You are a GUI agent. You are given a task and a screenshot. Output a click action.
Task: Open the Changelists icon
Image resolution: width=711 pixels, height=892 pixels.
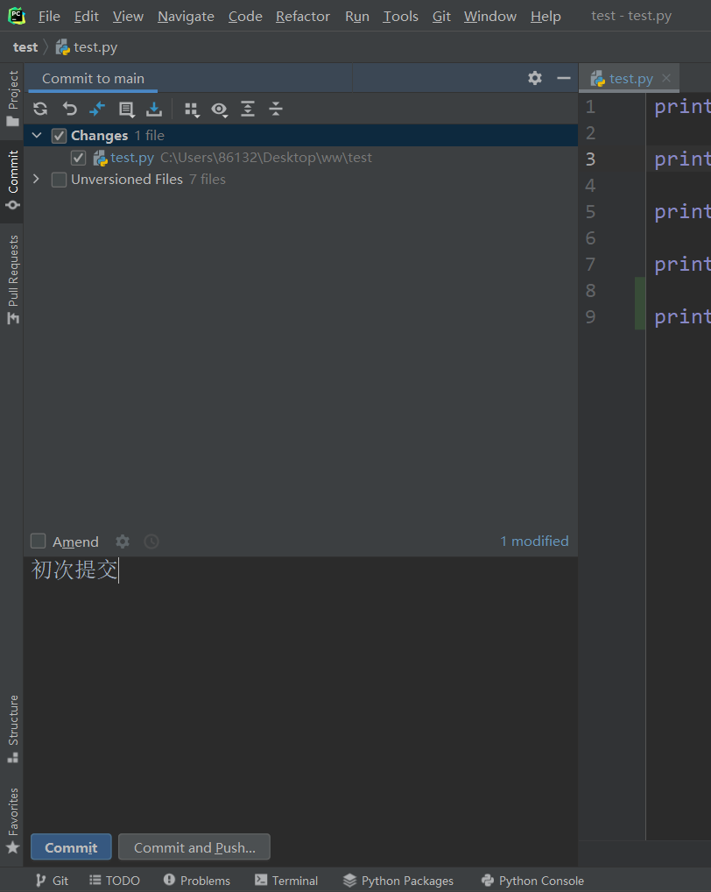[x=126, y=110]
